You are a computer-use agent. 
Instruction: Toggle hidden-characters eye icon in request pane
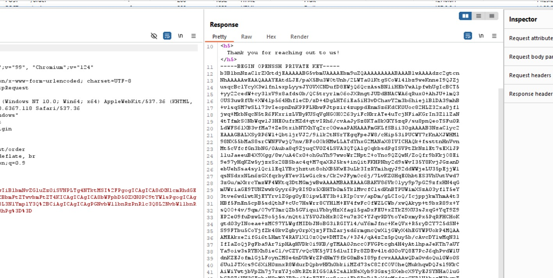(154, 36)
